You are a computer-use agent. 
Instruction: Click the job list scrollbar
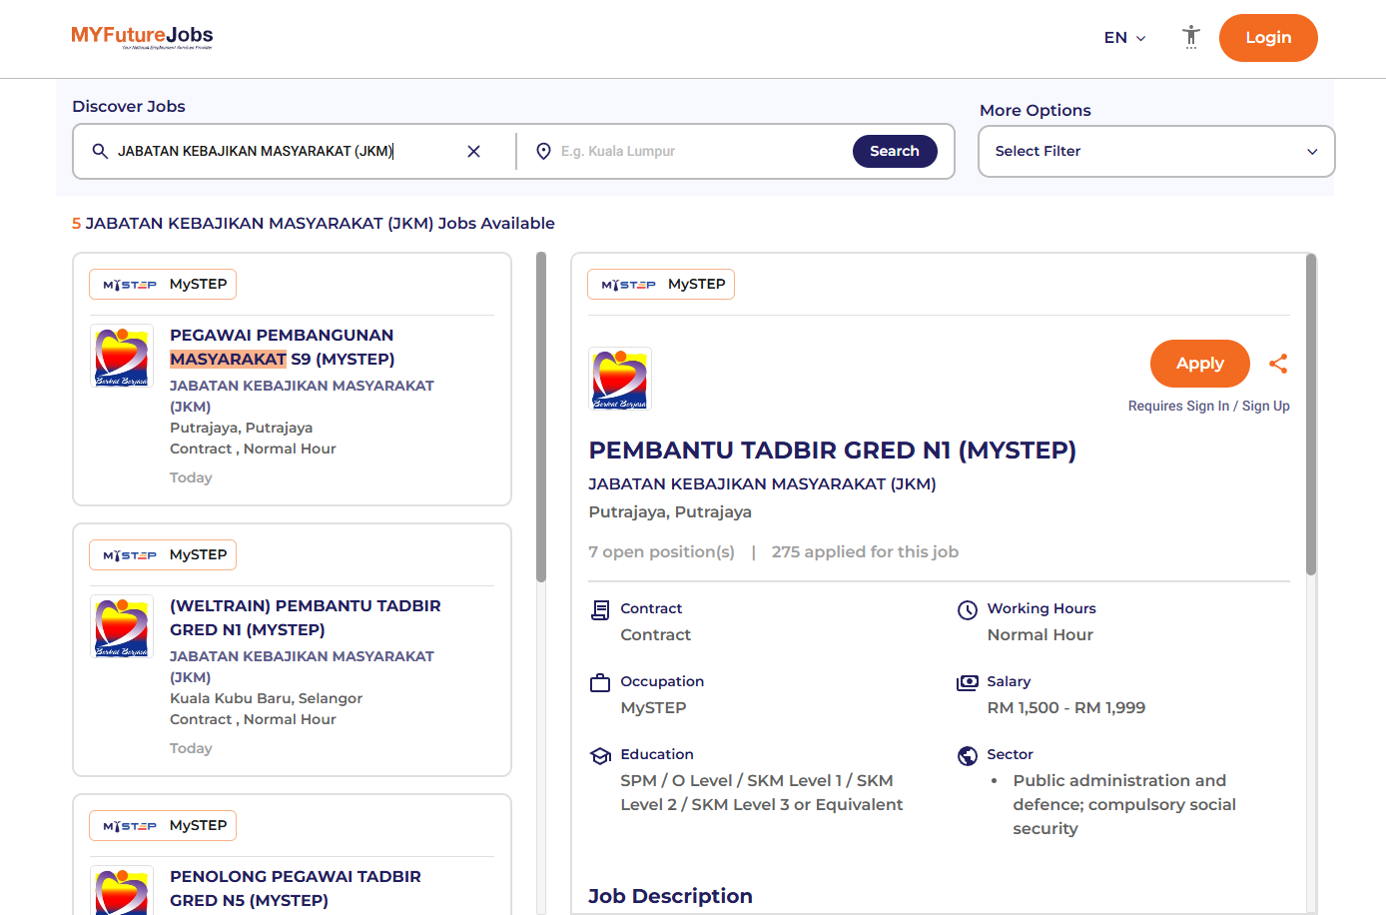pos(541,418)
